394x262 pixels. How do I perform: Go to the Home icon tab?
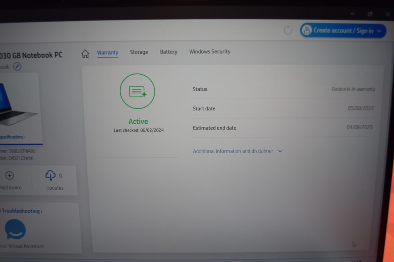(x=85, y=53)
